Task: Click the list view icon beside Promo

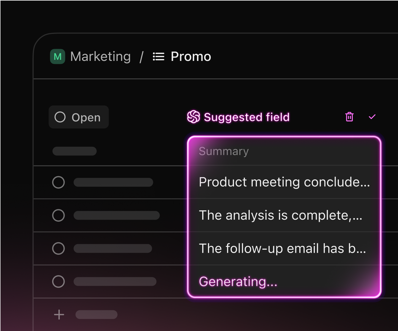Action: point(159,56)
